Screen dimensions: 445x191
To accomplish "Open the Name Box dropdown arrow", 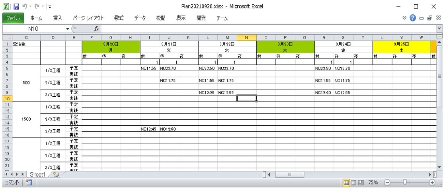I will (x=68, y=29).
